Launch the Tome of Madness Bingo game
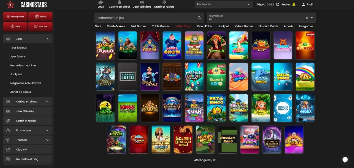Viewport: 354px width, 168px height. click(x=272, y=139)
